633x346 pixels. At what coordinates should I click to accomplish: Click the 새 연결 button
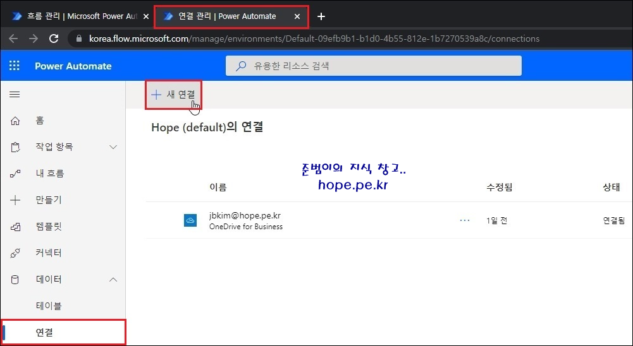[173, 94]
